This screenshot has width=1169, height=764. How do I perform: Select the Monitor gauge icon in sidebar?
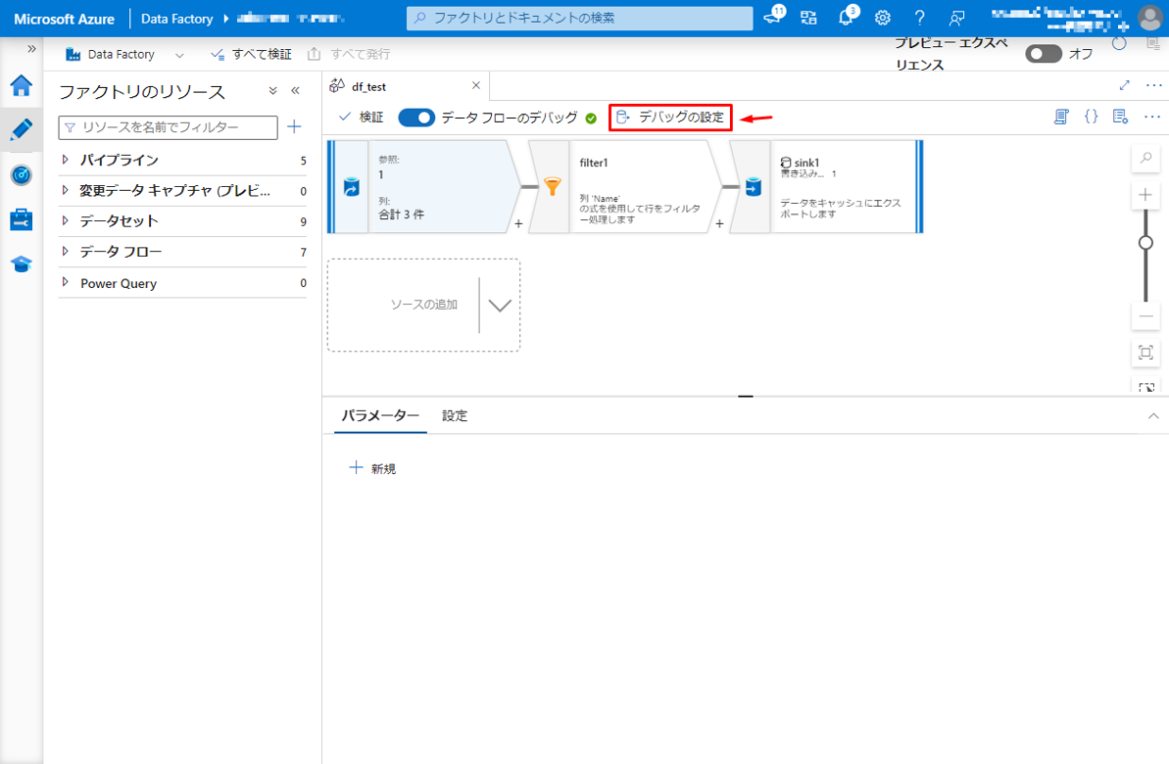pyautogui.click(x=21, y=175)
